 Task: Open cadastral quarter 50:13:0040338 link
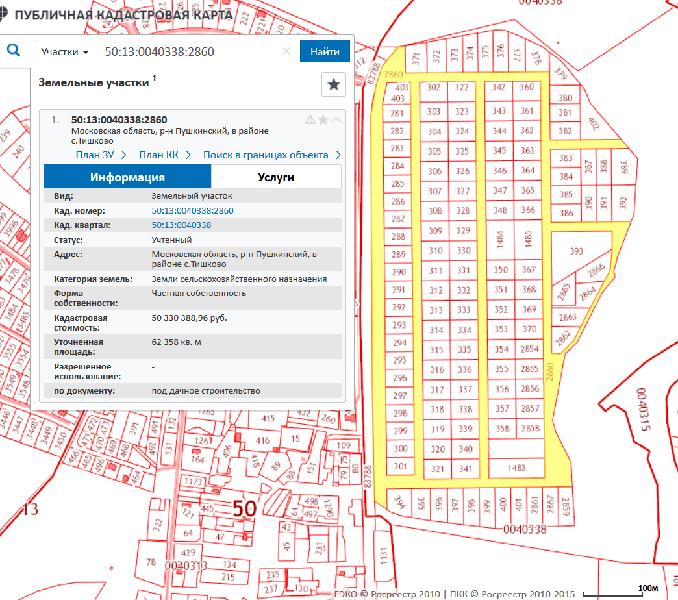point(181,225)
